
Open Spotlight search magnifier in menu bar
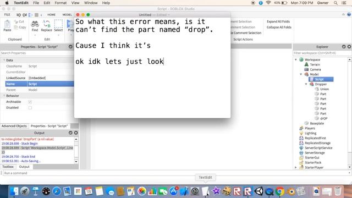click(x=335, y=3)
